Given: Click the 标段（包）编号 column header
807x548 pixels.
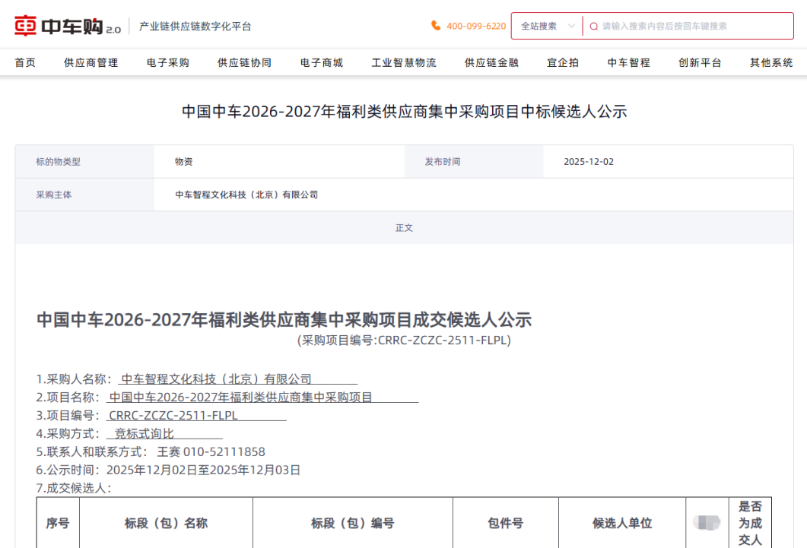Looking at the screenshot, I should click(353, 524).
